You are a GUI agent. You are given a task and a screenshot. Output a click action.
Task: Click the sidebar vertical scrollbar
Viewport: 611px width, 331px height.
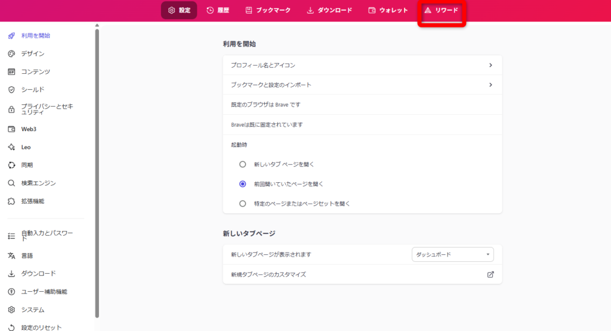point(97,173)
